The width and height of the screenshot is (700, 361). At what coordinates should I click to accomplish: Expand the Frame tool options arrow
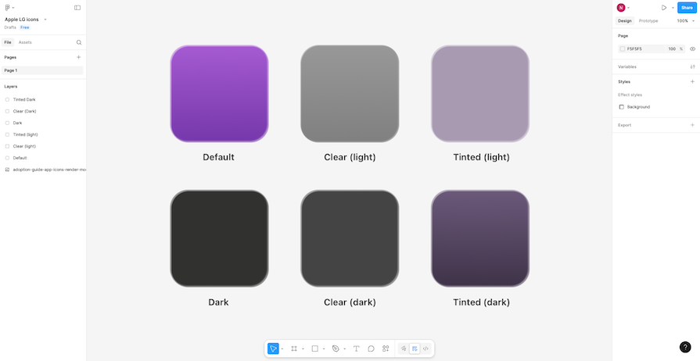(303, 349)
